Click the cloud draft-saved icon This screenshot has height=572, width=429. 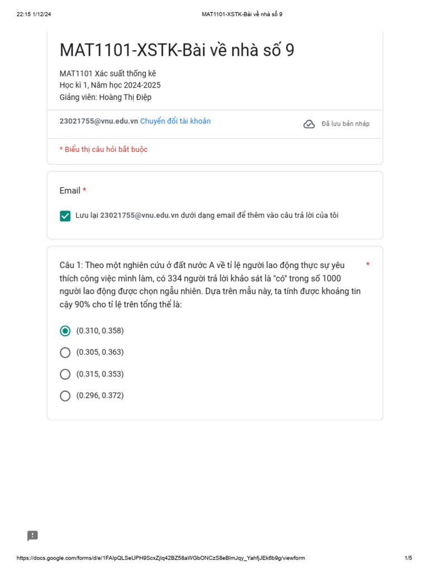click(309, 124)
